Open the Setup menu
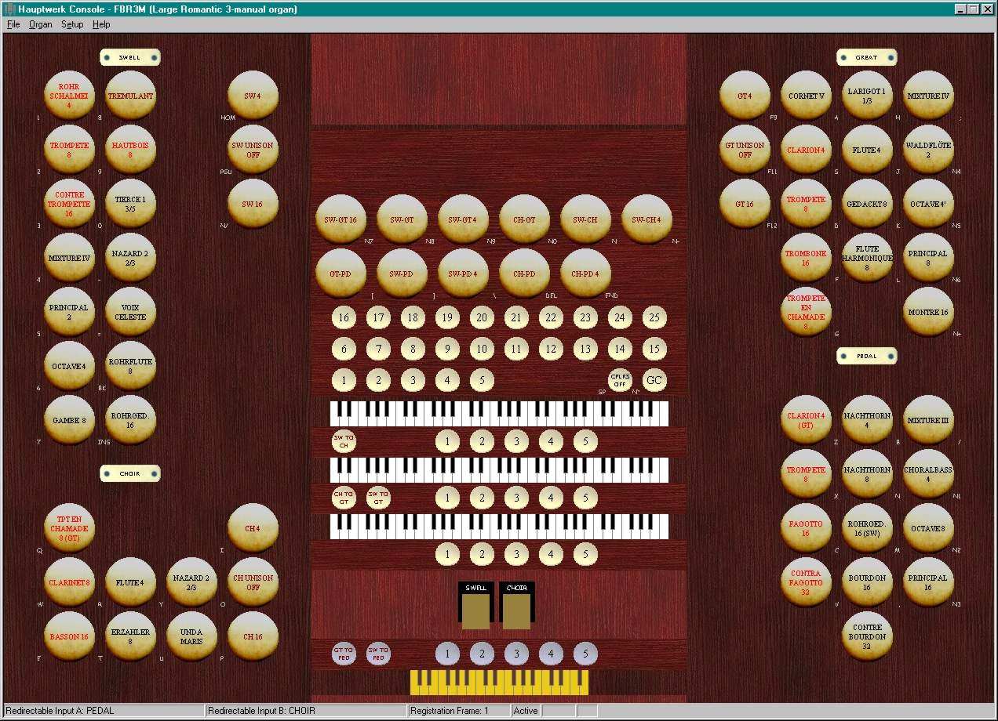Viewport: 998px width, 721px height. [72, 24]
